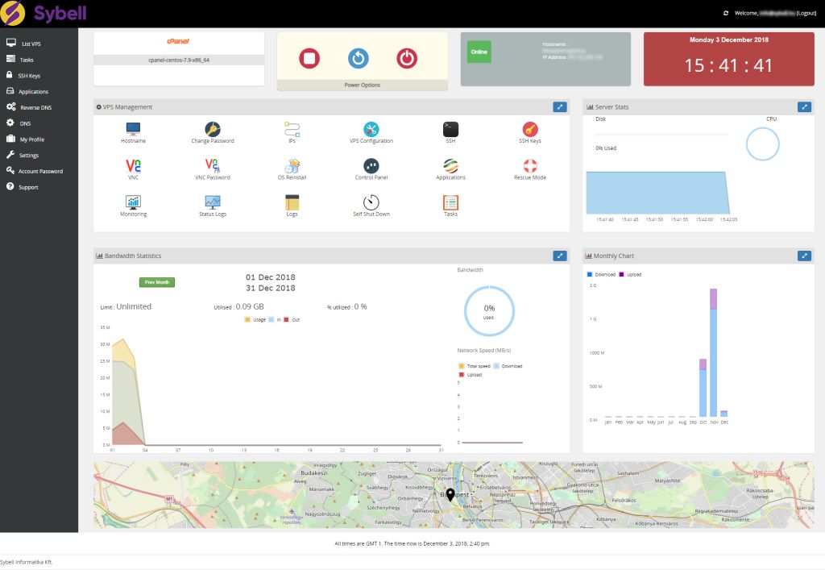
Task: Launch Rescue Mode icon
Action: coord(529,165)
